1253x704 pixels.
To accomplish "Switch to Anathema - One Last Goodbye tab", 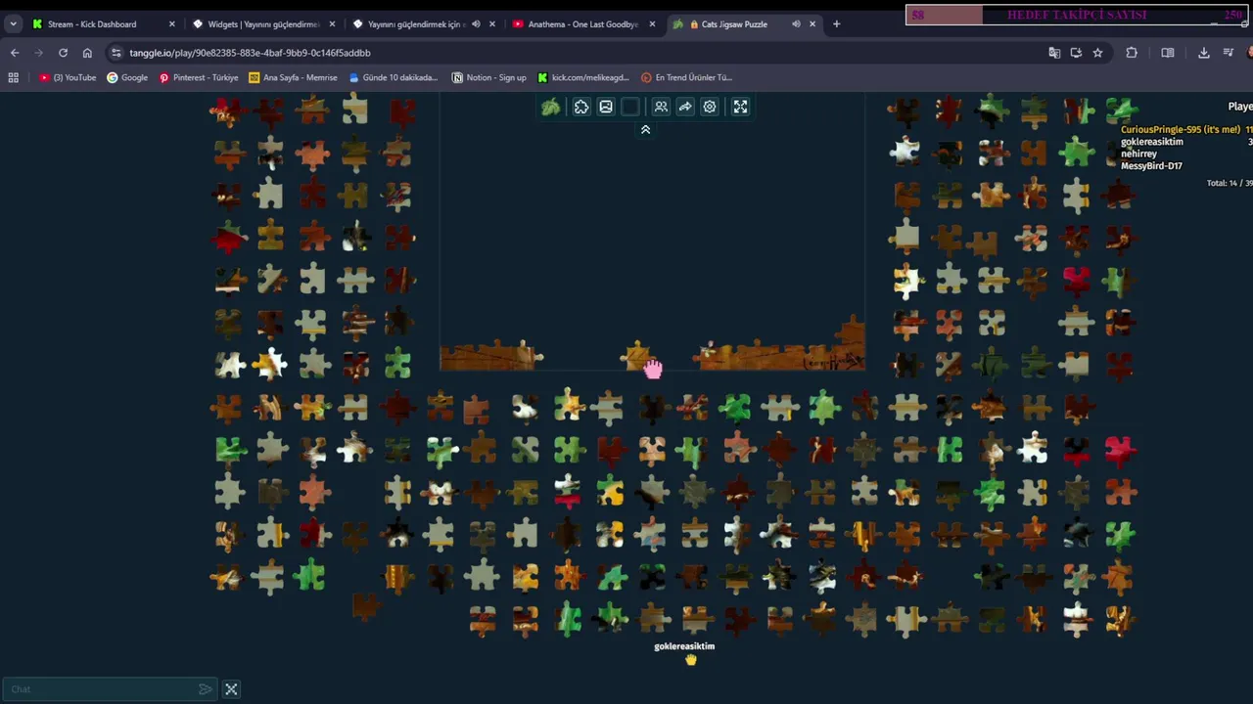I will (x=582, y=23).
